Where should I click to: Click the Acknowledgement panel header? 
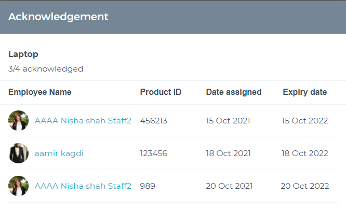(x=173, y=17)
